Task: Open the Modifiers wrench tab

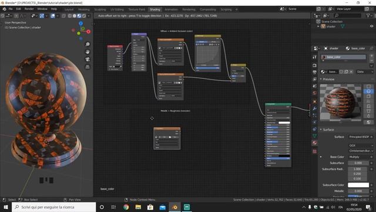Action: [x=315, y=108]
